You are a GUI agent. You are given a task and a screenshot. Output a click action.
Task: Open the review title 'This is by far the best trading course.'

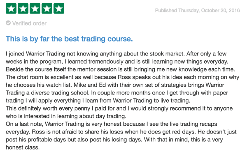coord(69,39)
